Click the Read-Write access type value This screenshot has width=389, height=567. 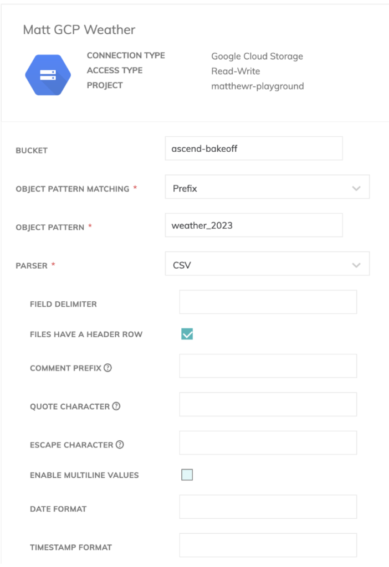[236, 71]
